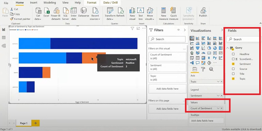Choose the Clustered bar chart visual

pyautogui.click(x=203, y=38)
